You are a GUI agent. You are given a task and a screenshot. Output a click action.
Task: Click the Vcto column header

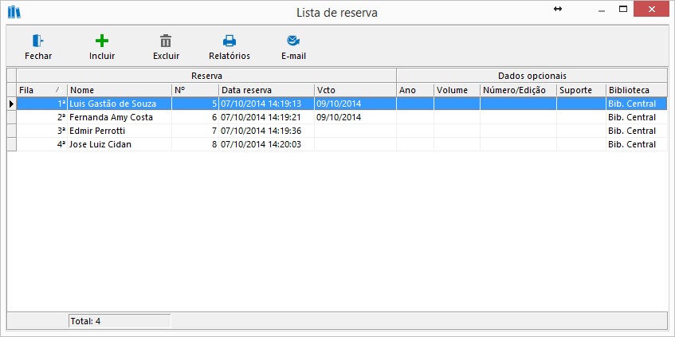point(355,90)
